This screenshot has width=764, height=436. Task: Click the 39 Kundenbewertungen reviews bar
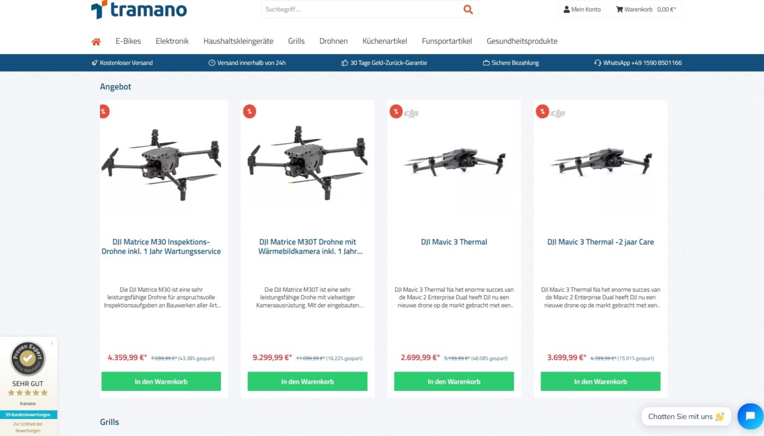pos(28,415)
